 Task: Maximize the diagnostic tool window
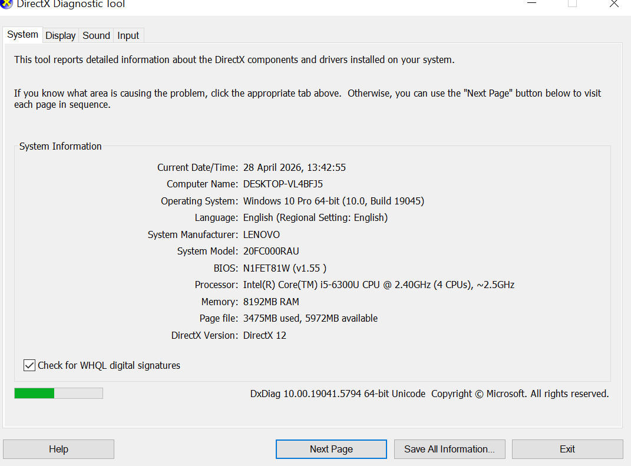[x=572, y=4]
